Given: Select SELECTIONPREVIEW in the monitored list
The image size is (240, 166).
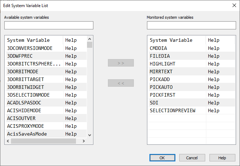Looking at the screenshot, I should (173, 110).
